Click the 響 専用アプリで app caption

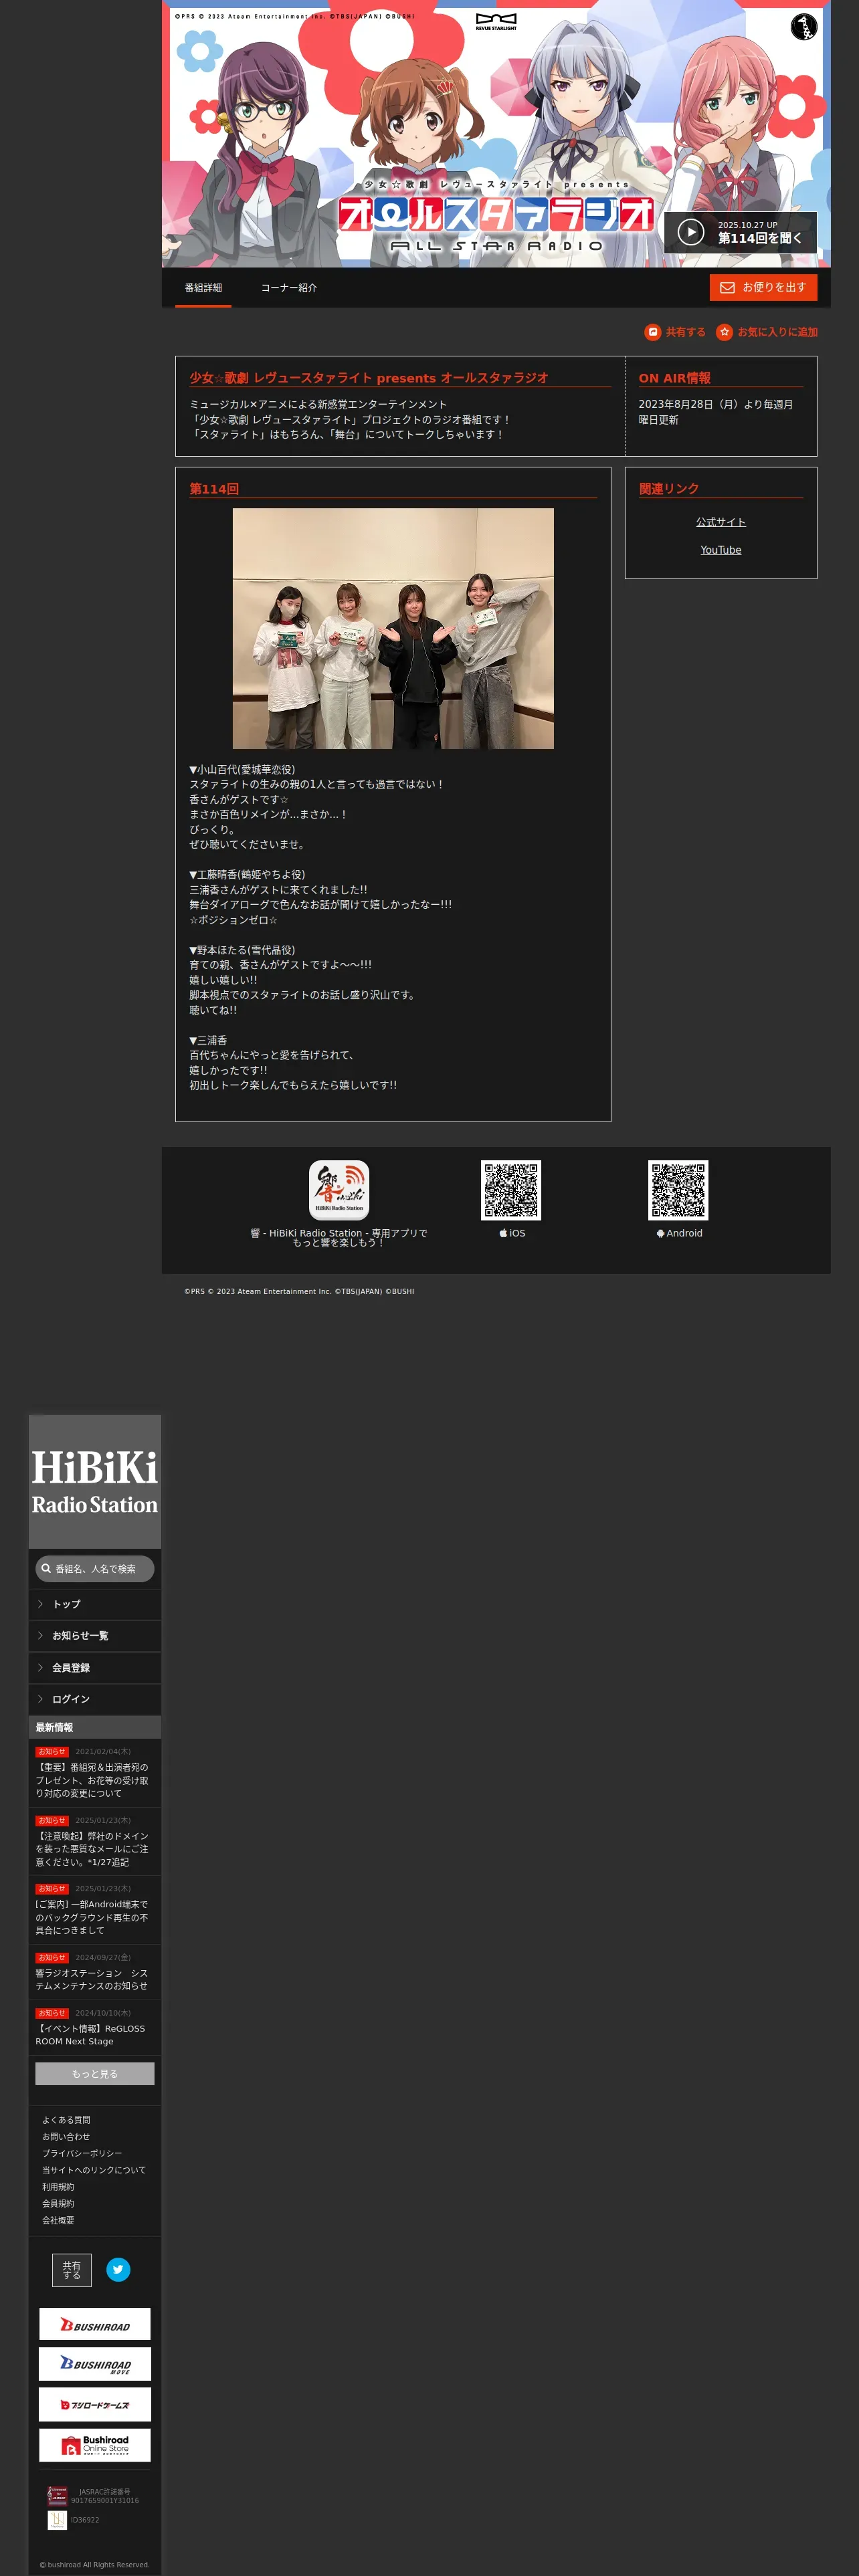tap(339, 1238)
